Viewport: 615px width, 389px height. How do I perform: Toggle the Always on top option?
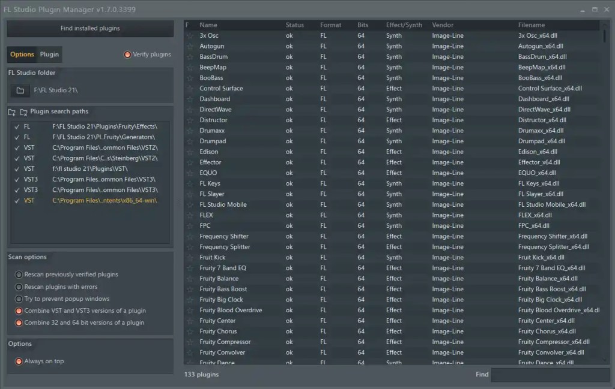point(19,361)
